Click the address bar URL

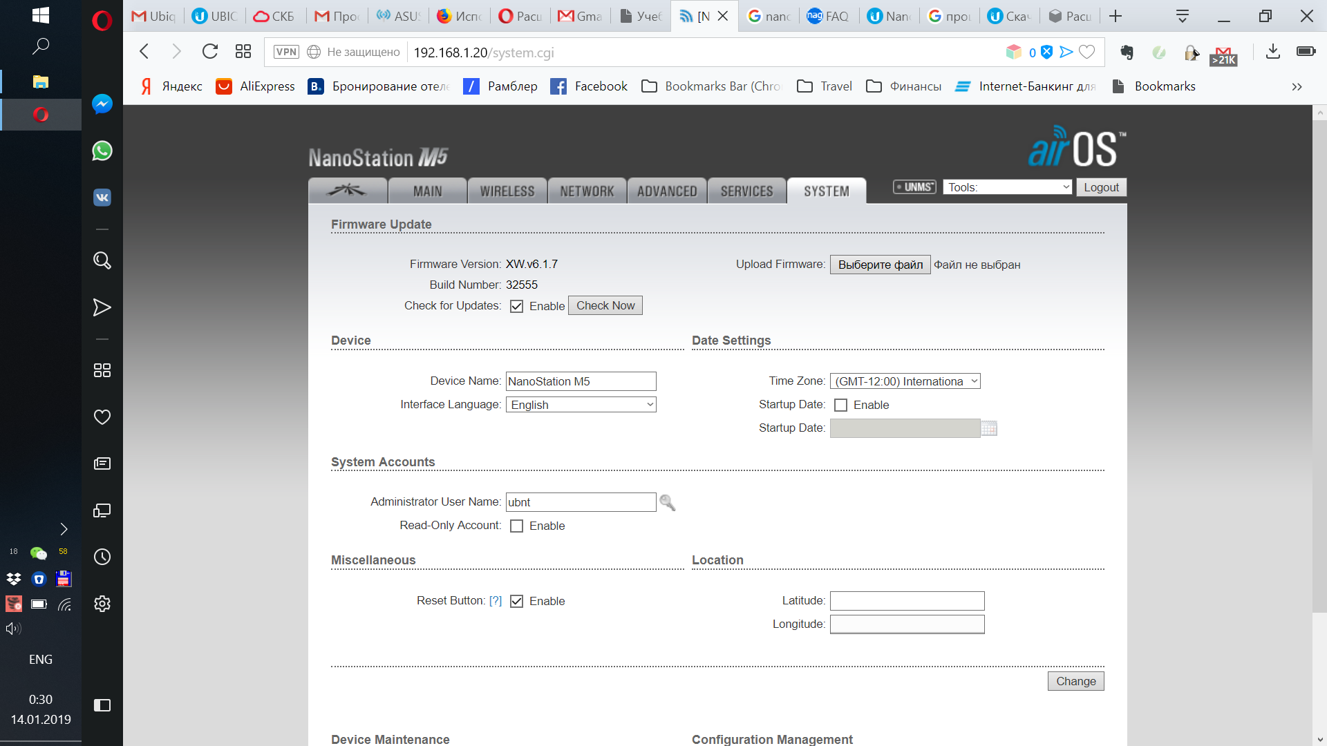(484, 52)
